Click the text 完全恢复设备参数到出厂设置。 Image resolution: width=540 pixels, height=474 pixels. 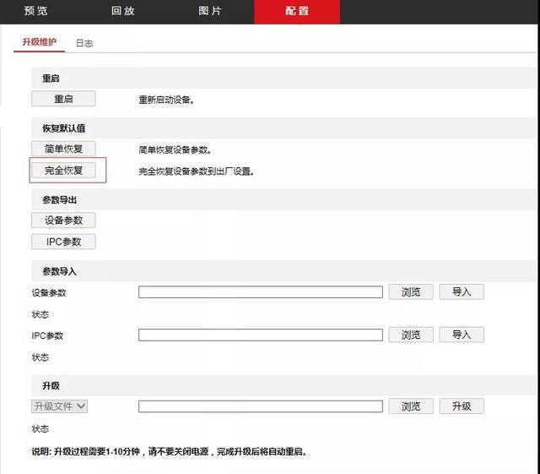[x=197, y=172]
